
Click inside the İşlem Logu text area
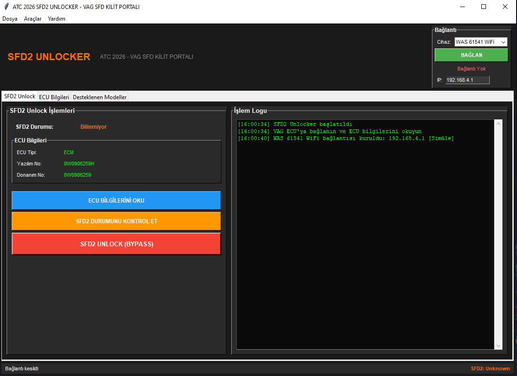tap(365, 235)
